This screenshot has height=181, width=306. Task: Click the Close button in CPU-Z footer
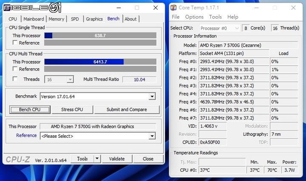coord(148,159)
